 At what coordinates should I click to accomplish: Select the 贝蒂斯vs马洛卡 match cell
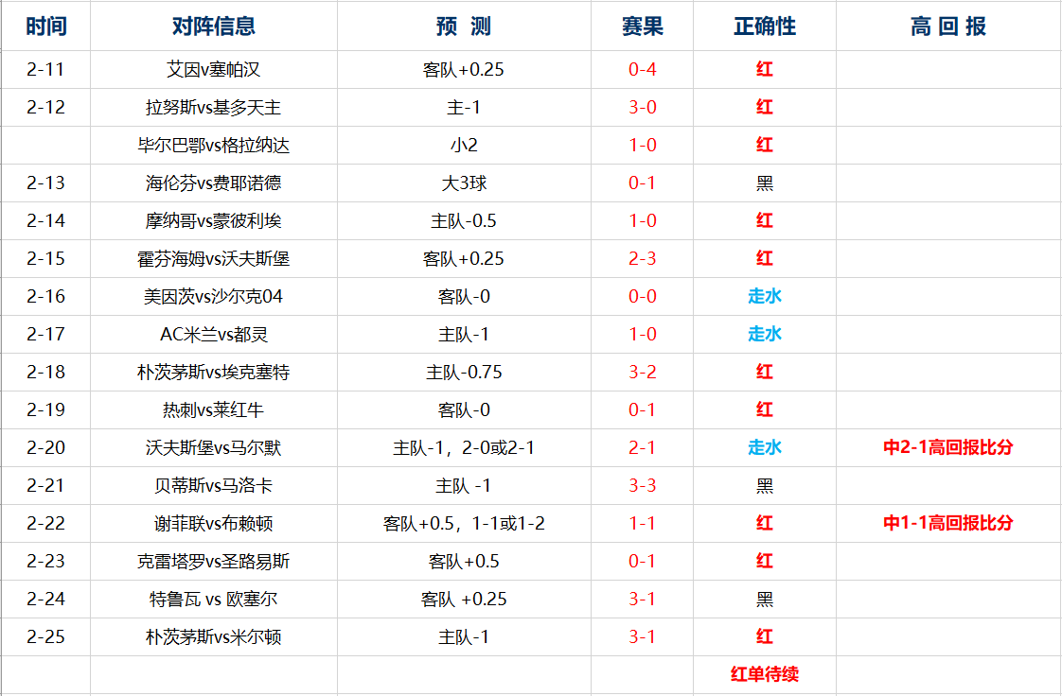(x=214, y=486)
